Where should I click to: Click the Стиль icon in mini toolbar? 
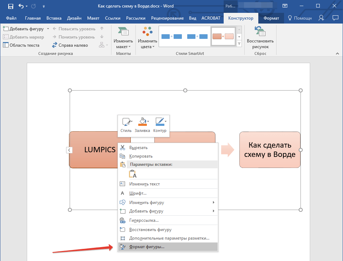click(x=126, y=122)
